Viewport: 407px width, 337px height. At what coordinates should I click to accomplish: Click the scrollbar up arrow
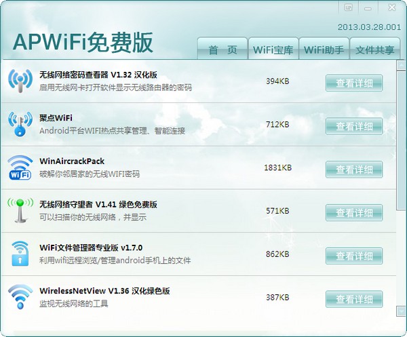401,65
